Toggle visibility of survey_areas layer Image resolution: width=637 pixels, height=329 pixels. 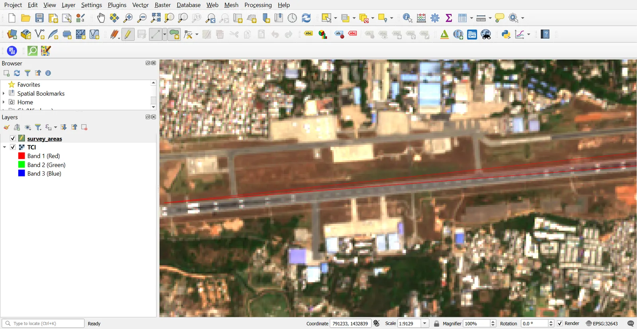click(13, 138)
